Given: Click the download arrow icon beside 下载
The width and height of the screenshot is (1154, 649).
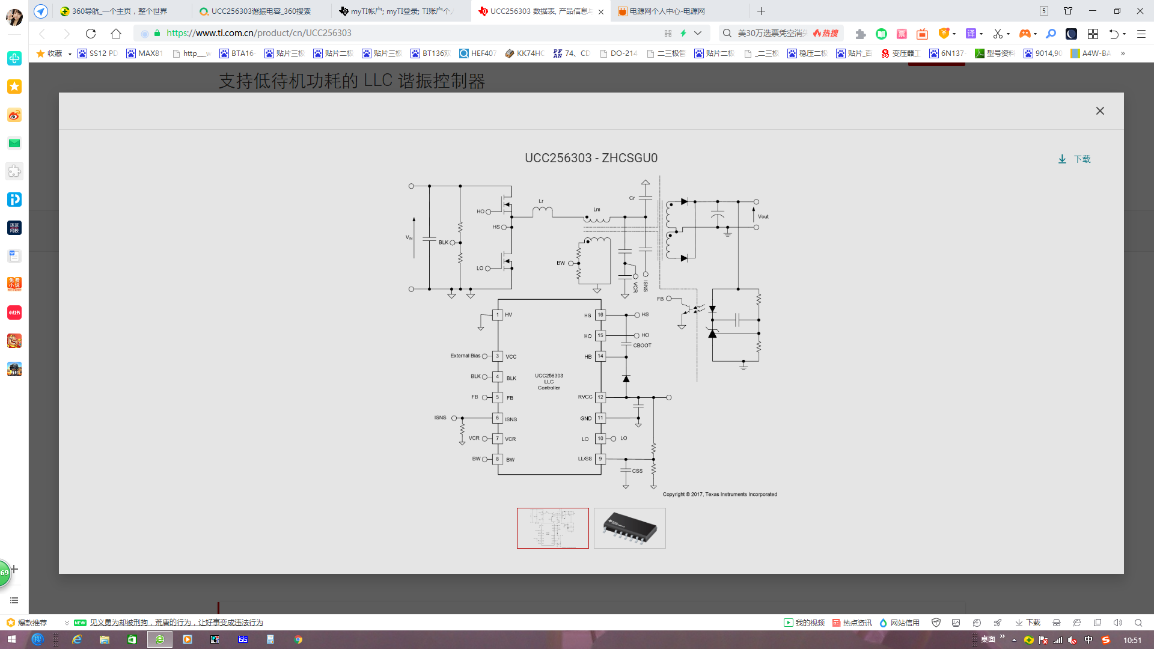Looking at the screenshot, I should (1062, 159).
